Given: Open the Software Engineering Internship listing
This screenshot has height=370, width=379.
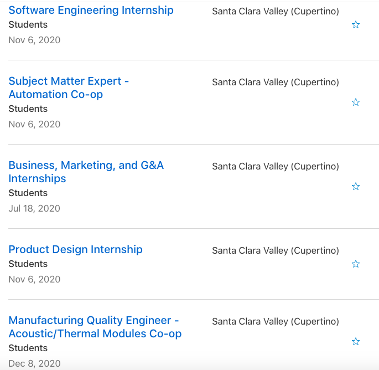Looking at the screenshot, I should (x=91, y=10).
